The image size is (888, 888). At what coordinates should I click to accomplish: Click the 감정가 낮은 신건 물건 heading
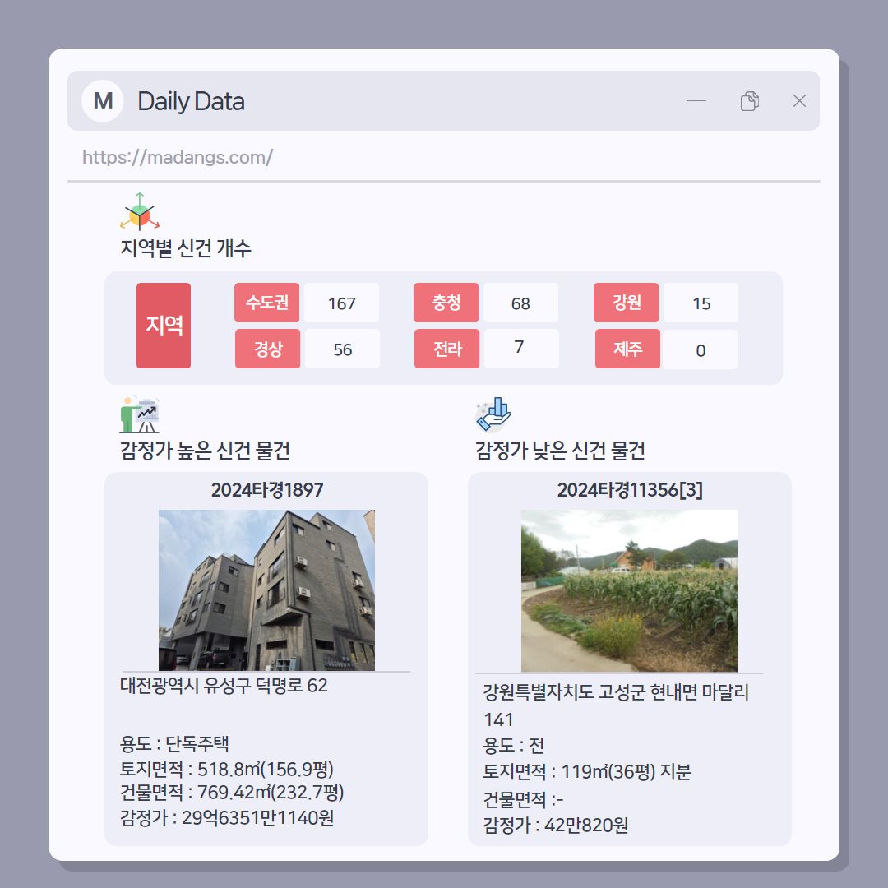(560, 451)
